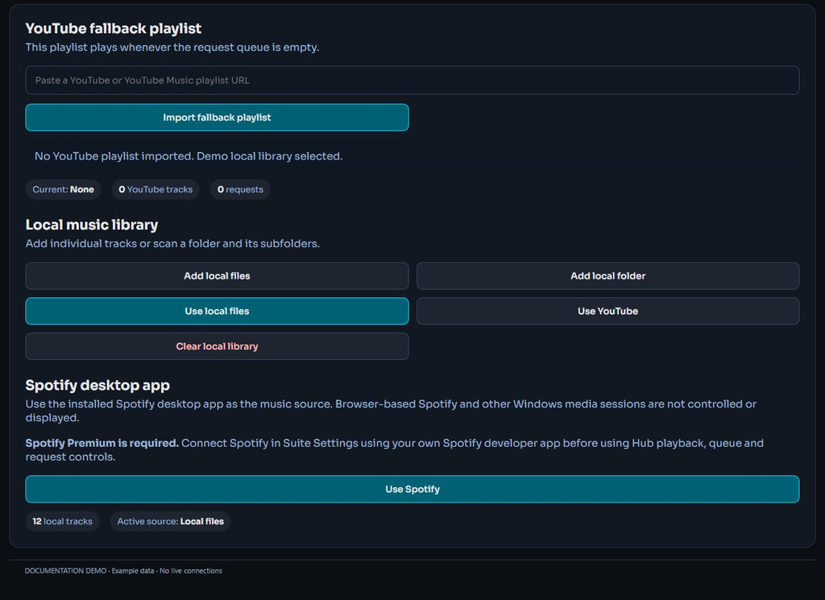Image resolution: width=825 pixels, height=600 pixels.
Task: Import the fallback playlist
Action: point(217,118)
